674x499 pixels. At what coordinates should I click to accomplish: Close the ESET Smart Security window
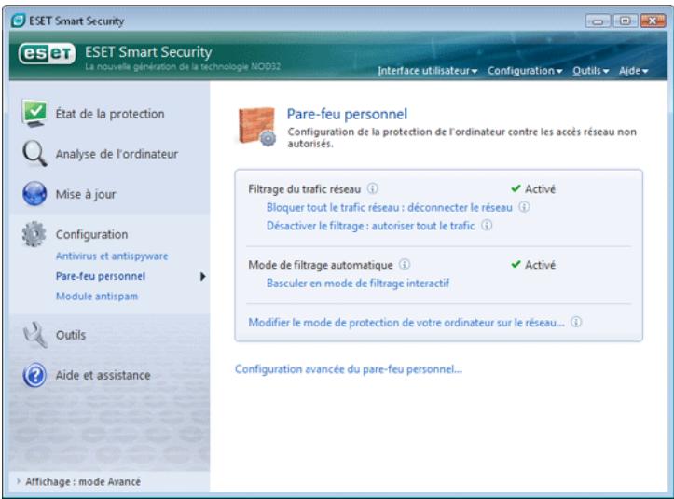(x=653, y=21)
